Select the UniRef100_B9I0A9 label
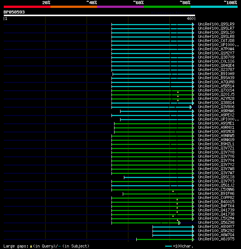Image resolution: width=241 pixels, height=249 pixels. click(x=216, y=74)
